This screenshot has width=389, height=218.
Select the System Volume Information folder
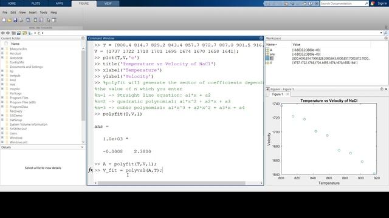pos(29,125)
